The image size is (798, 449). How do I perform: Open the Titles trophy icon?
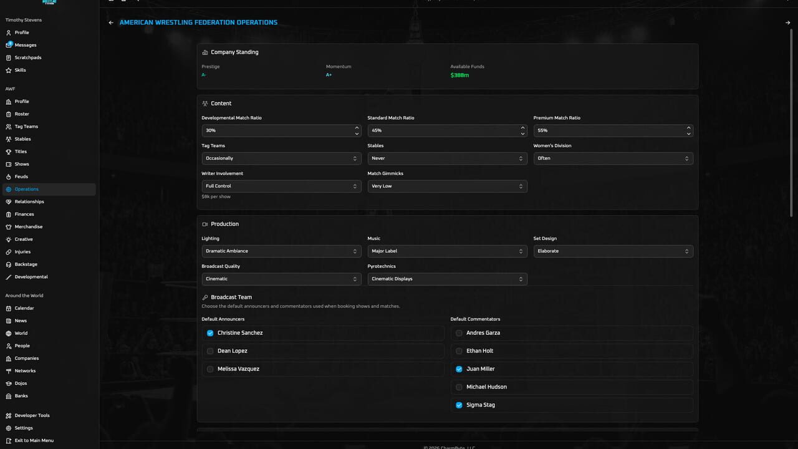click(9, 152)
